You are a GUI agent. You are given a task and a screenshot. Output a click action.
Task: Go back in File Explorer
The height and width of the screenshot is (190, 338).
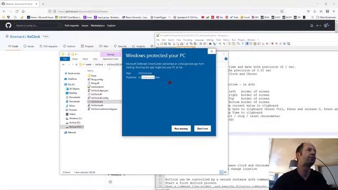tap(63, 64)
